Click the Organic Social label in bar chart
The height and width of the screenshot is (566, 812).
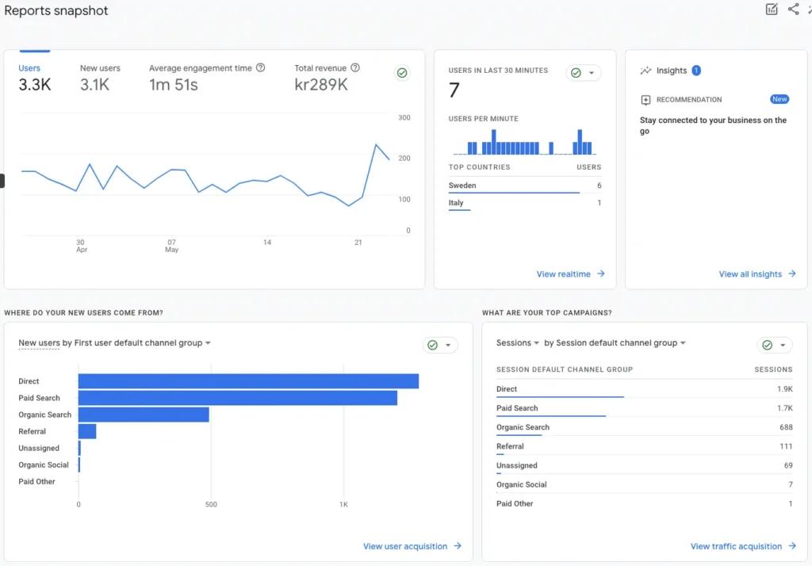pos(44,465)
